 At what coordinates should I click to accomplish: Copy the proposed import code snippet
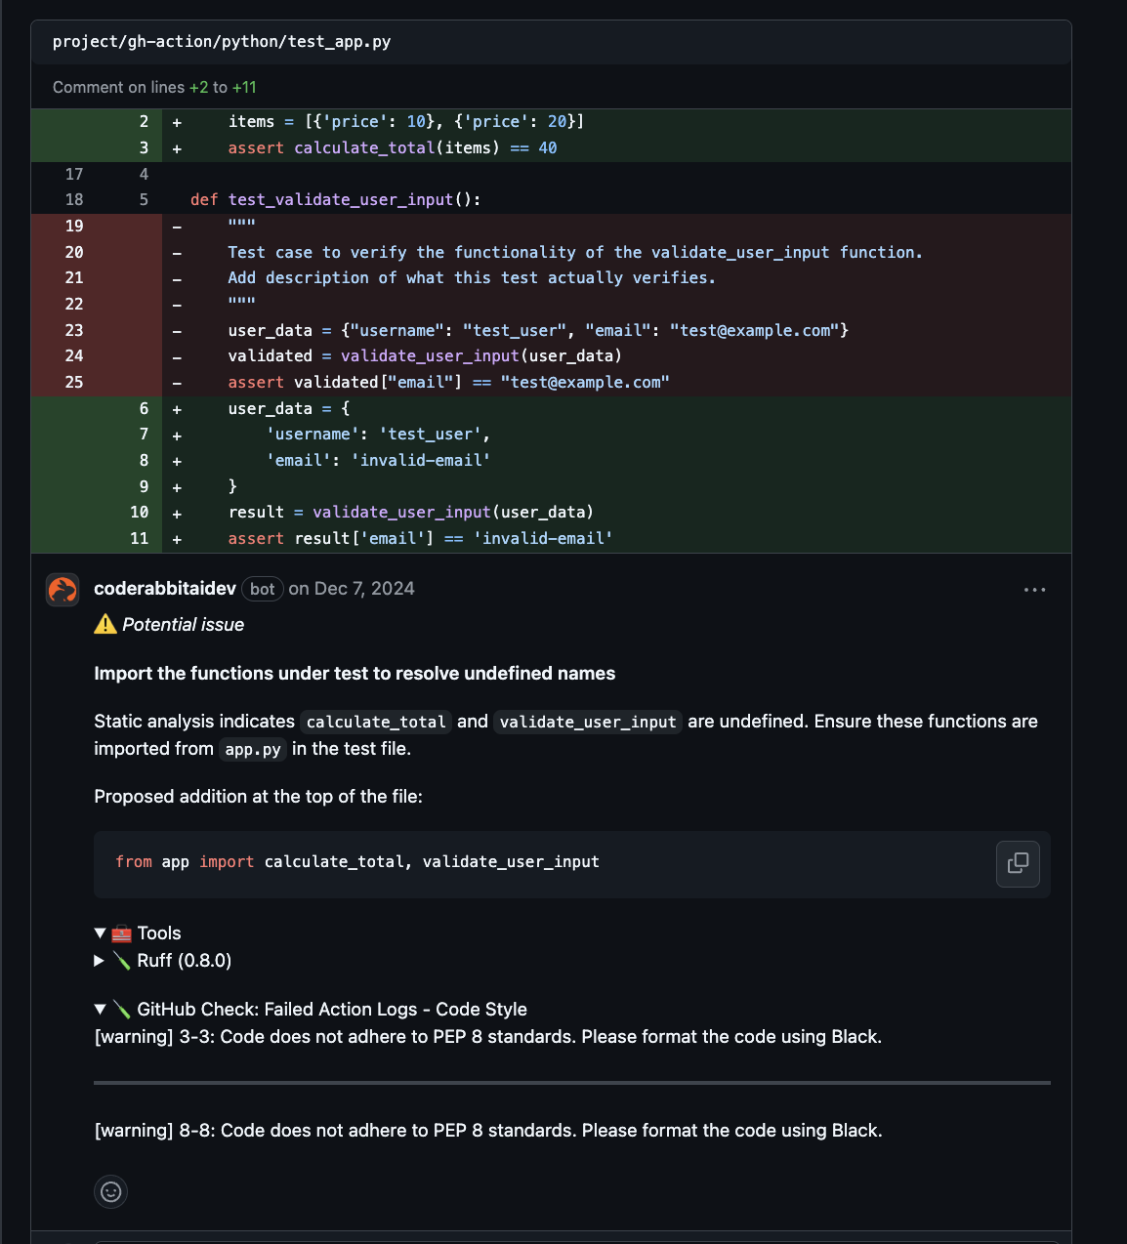coord(1018,864)
